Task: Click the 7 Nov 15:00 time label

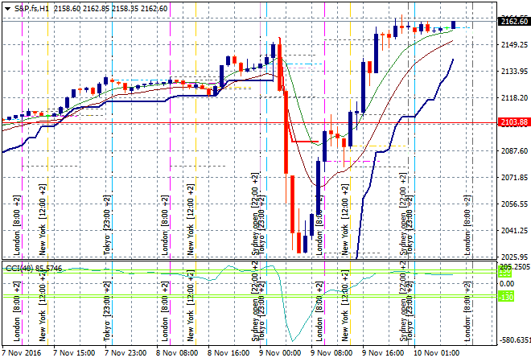Action: point(74,353)
